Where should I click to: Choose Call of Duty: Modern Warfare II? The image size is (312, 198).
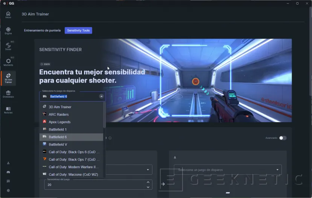[x=71, y=167]
